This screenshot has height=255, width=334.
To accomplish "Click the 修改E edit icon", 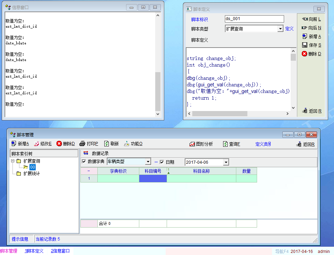I will click(36, 144).
